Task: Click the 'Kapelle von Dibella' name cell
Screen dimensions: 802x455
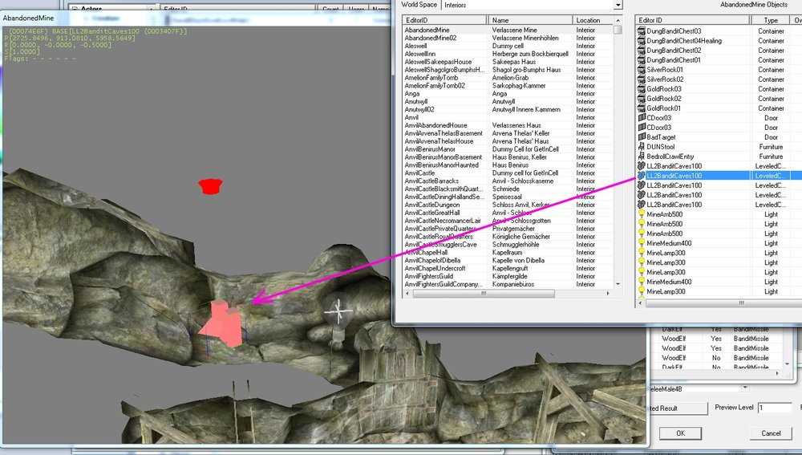Action: point(518,261)
